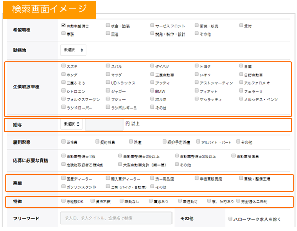Screen dimensions: 297x231
Task: Select the 自動車整備士3級以上 checkbox
Action: [x=177, y=156]
